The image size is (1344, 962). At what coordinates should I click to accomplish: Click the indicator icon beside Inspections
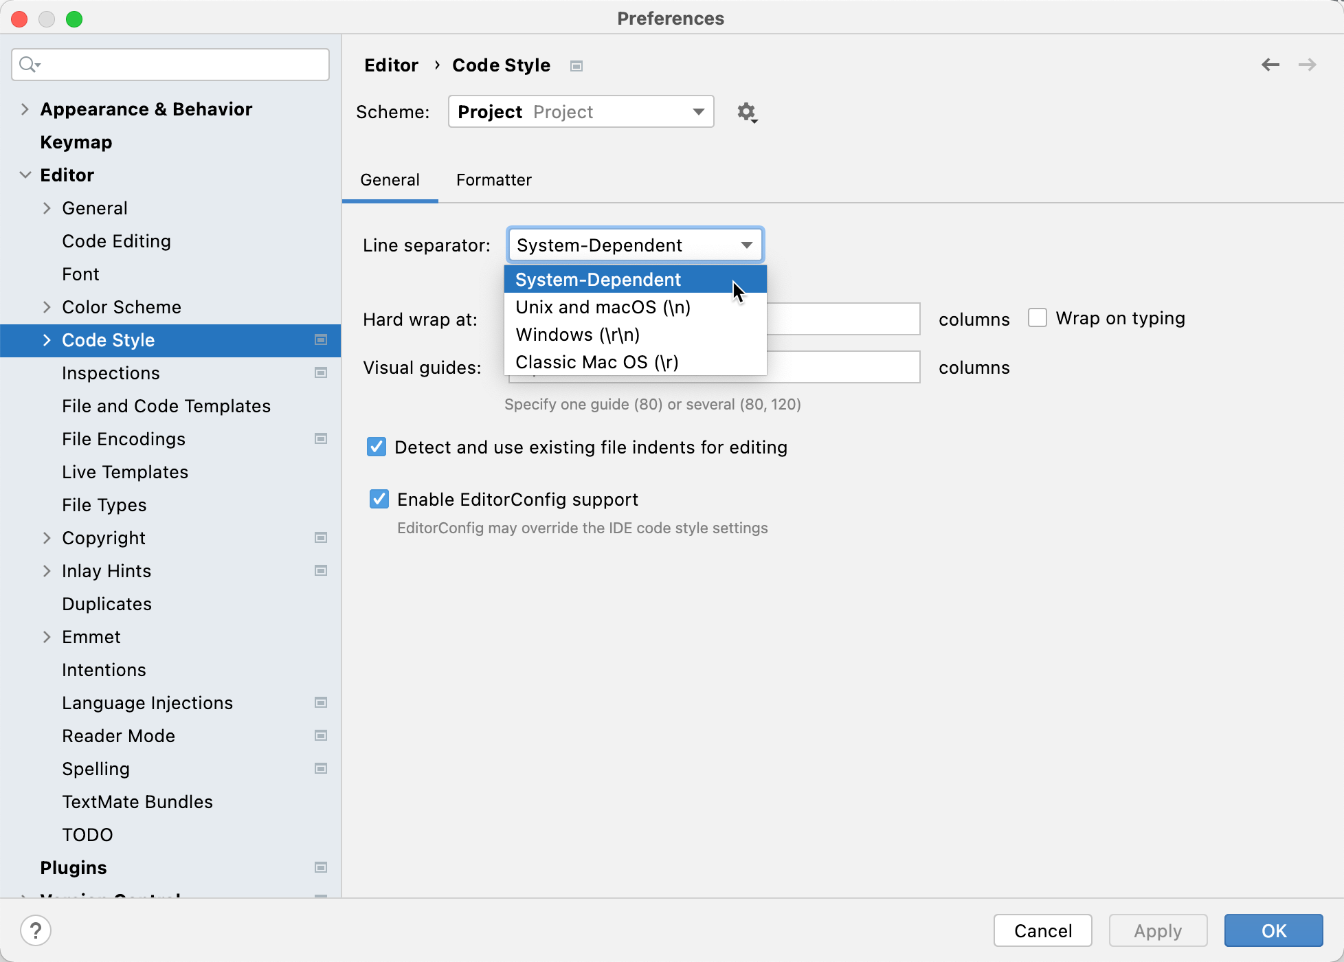[x=320, y=372]
